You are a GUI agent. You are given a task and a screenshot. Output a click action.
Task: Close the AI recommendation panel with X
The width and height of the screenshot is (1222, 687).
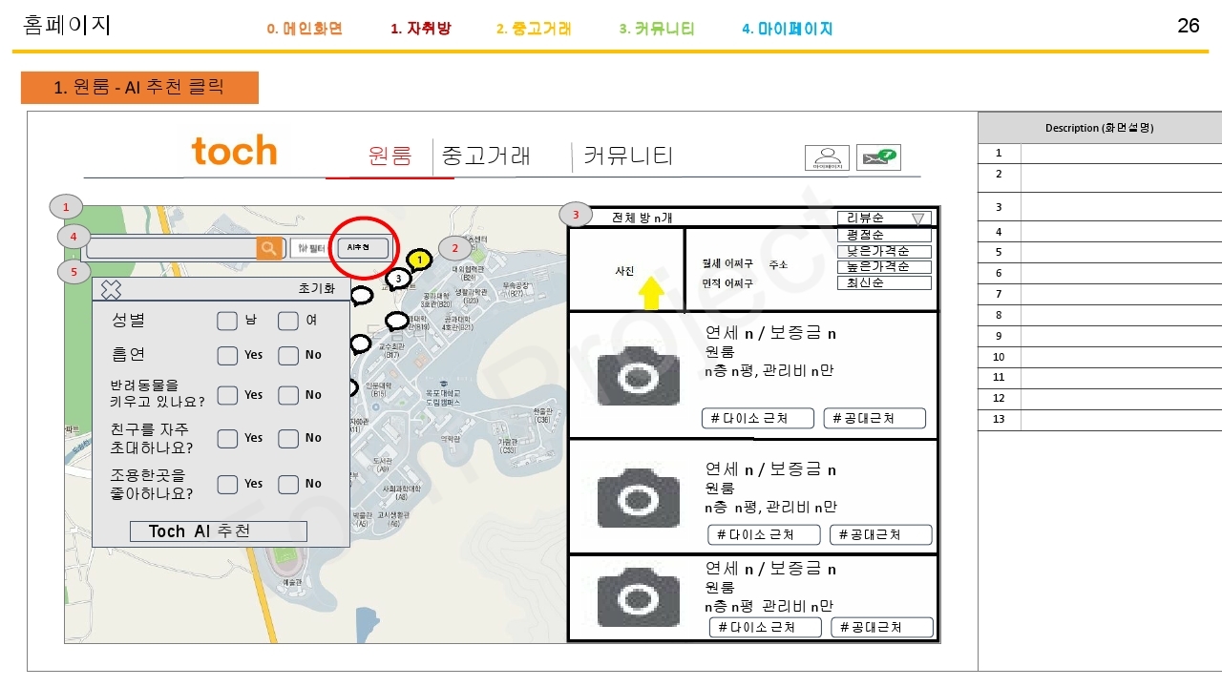112,289
